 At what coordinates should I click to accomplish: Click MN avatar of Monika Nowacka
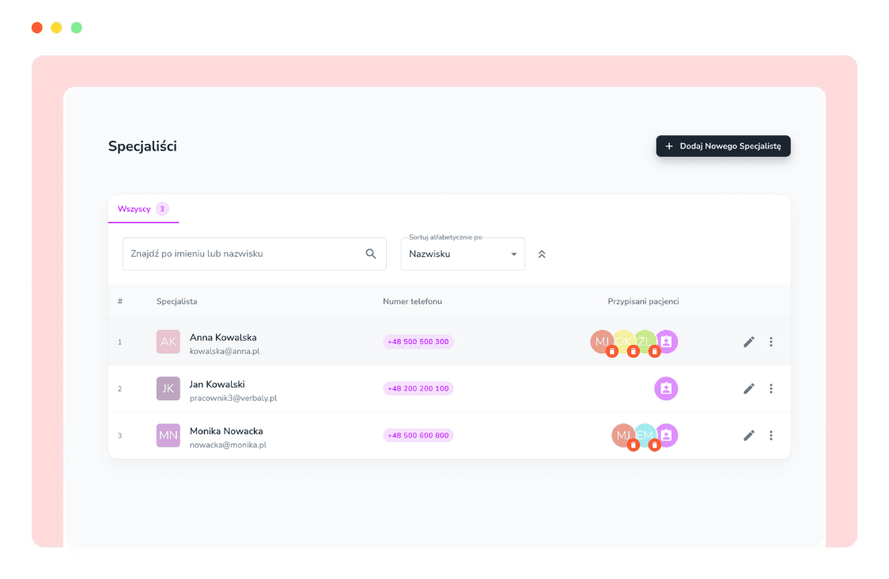pyautogui.click(x=168, y=436)
